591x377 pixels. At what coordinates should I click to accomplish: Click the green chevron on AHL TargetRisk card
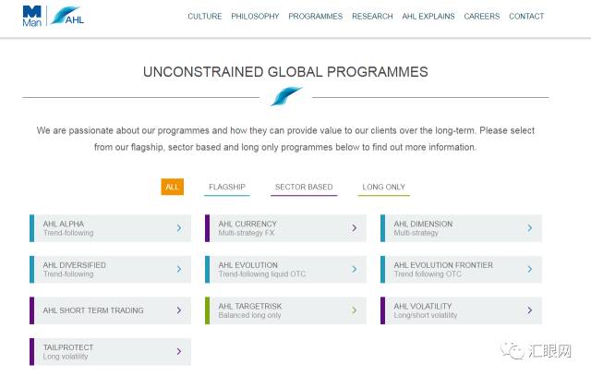tap(354, 310)
